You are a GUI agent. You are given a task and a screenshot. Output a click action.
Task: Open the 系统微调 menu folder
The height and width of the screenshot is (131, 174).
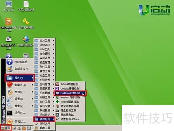point(45,110)
